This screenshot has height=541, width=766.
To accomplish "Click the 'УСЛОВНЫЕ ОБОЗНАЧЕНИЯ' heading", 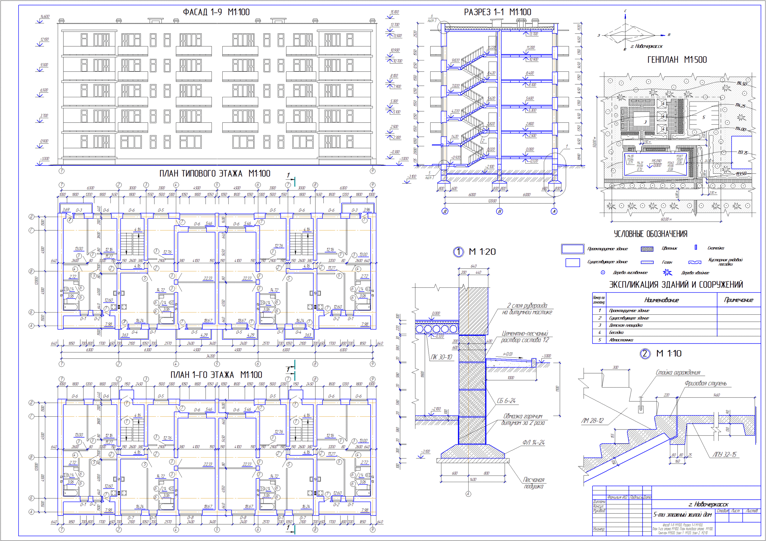I will click(x=651, y=234).
